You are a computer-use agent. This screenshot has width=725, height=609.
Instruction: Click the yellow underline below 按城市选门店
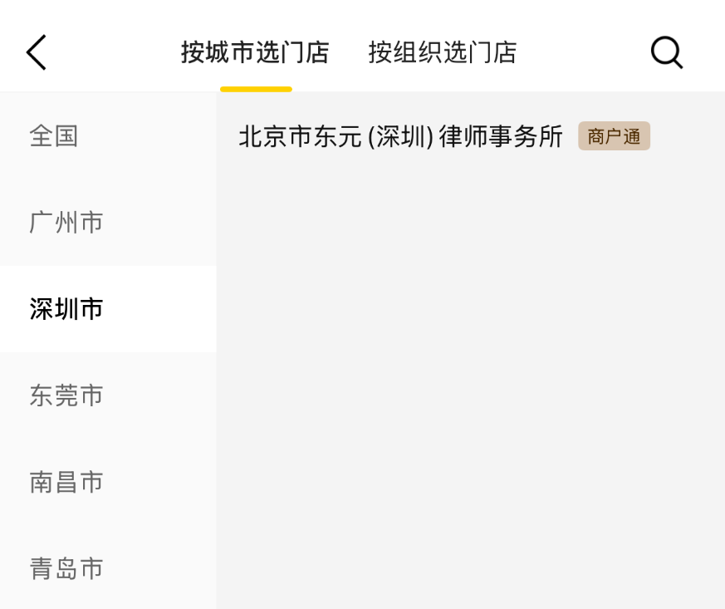pos(256,89)
